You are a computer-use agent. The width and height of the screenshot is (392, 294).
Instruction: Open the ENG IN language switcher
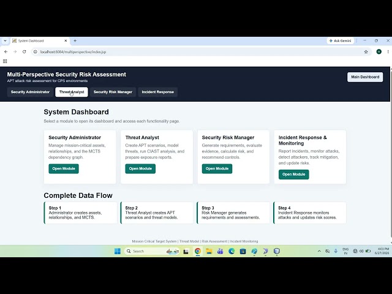[345, 251]
